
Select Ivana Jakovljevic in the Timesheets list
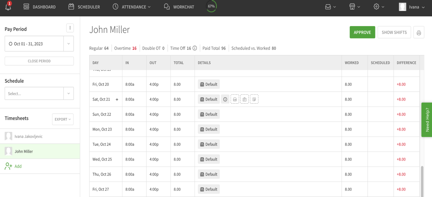(x=28, y=136)
